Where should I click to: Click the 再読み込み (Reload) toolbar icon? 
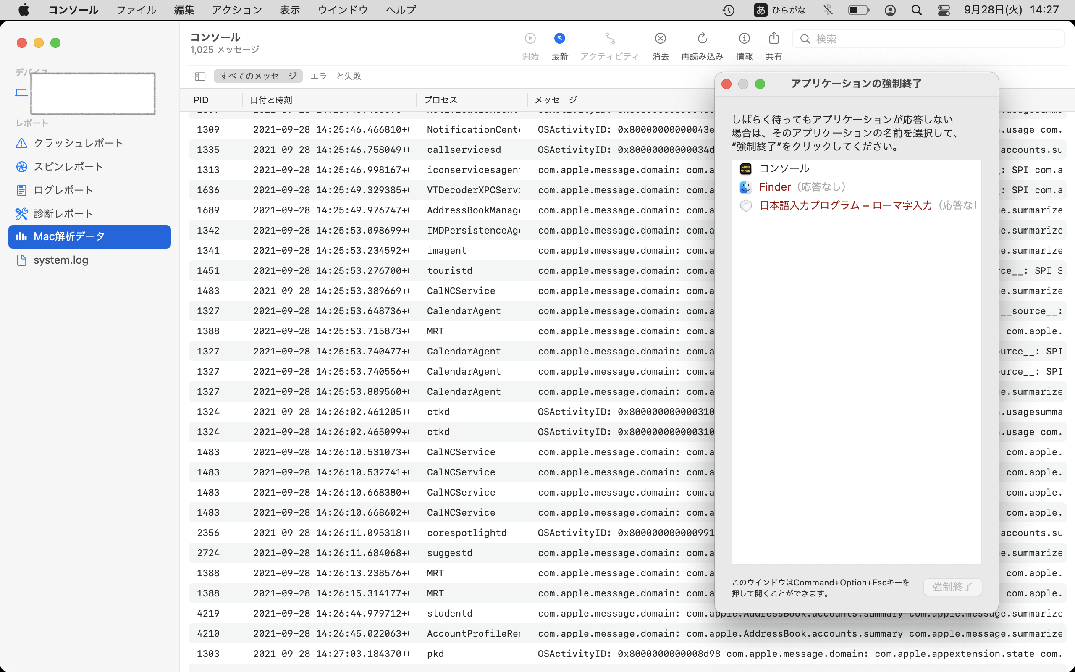[702, 39]
